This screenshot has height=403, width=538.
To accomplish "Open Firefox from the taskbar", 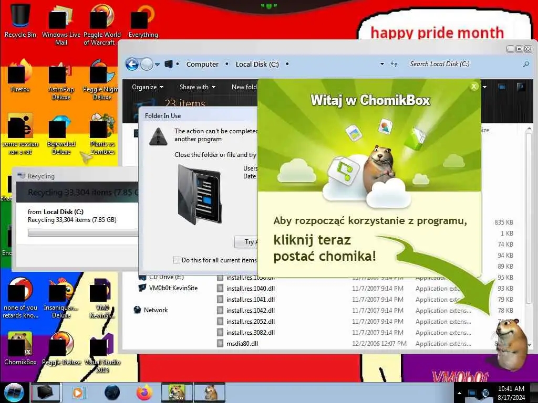I will (144, 393).
